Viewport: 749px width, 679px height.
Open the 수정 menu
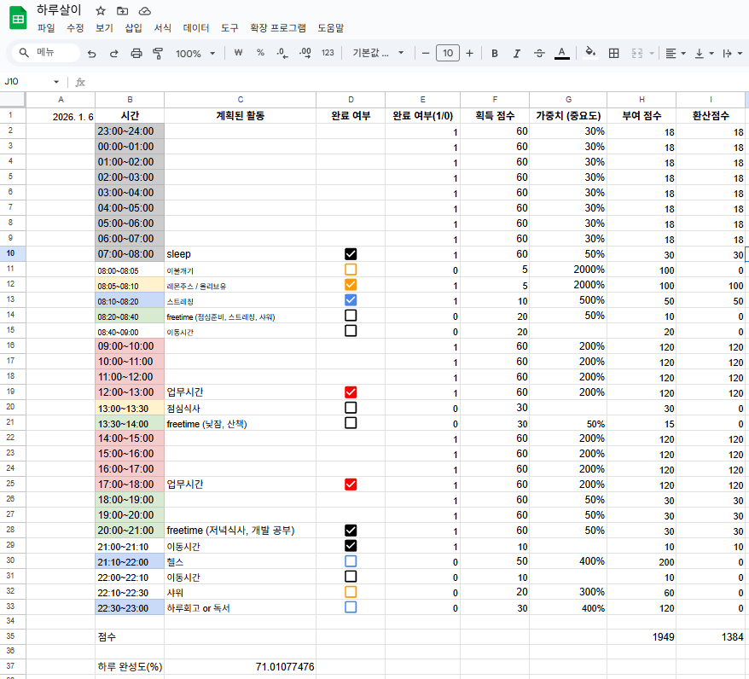[x=75, y=28]
